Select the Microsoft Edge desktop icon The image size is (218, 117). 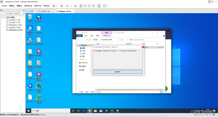pos(30,30)
